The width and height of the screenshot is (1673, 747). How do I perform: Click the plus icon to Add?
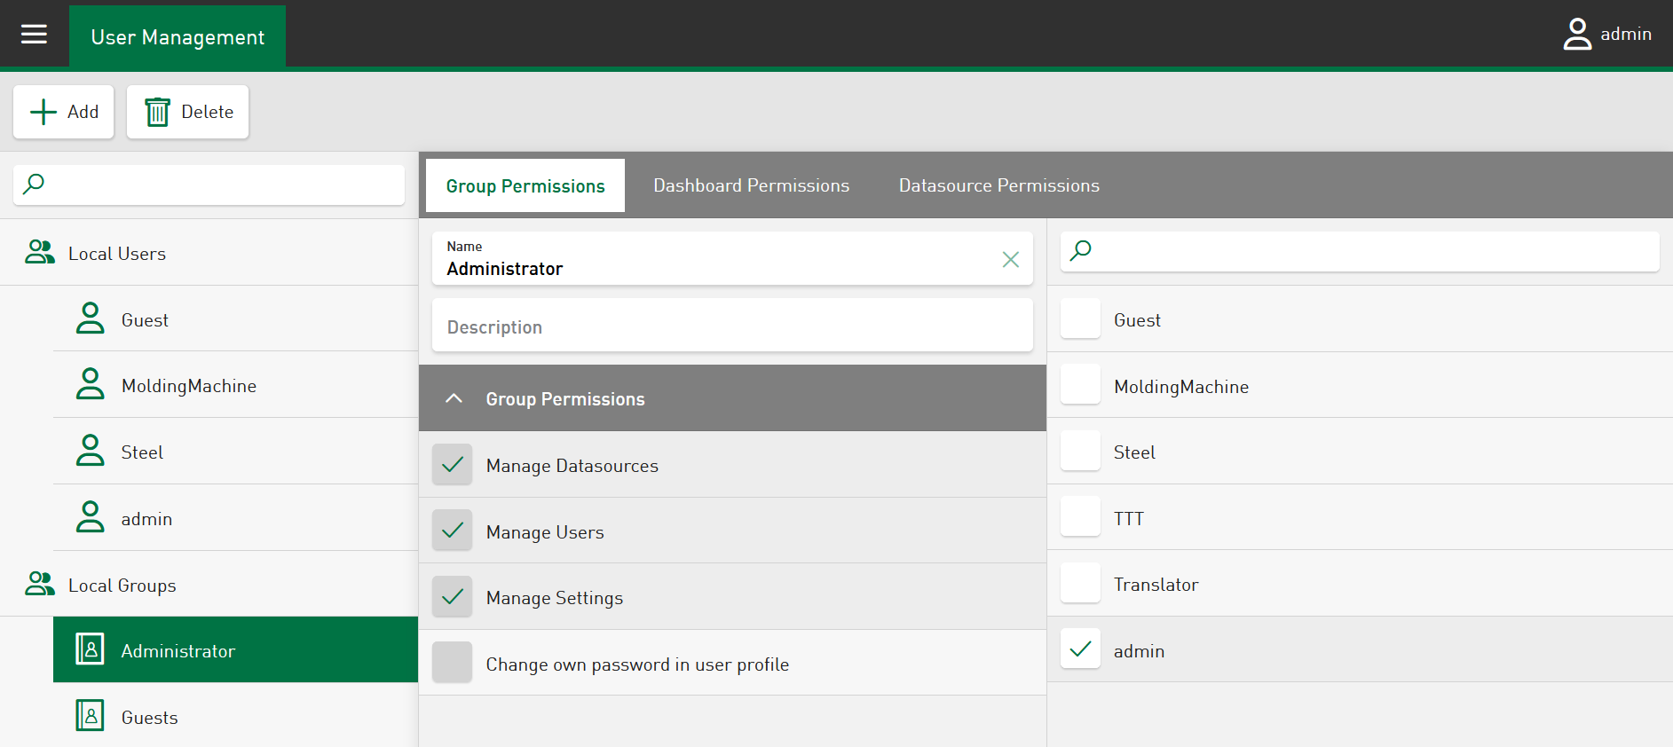pyautogui.click(x=43, y=113)
